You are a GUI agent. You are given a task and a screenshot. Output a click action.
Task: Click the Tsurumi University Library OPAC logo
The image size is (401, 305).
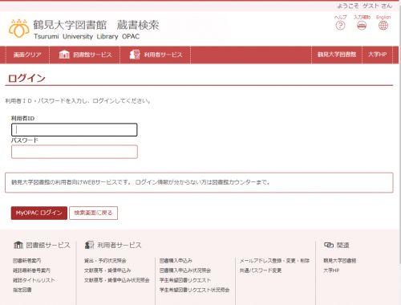(x=84, y=29)
